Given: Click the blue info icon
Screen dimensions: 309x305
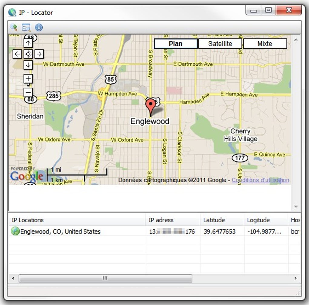Looking at the screenshot, I should point(39,27).
